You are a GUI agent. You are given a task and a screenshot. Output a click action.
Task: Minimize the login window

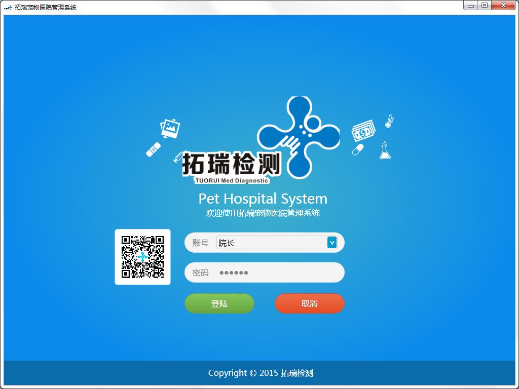[x=471, y=5]
